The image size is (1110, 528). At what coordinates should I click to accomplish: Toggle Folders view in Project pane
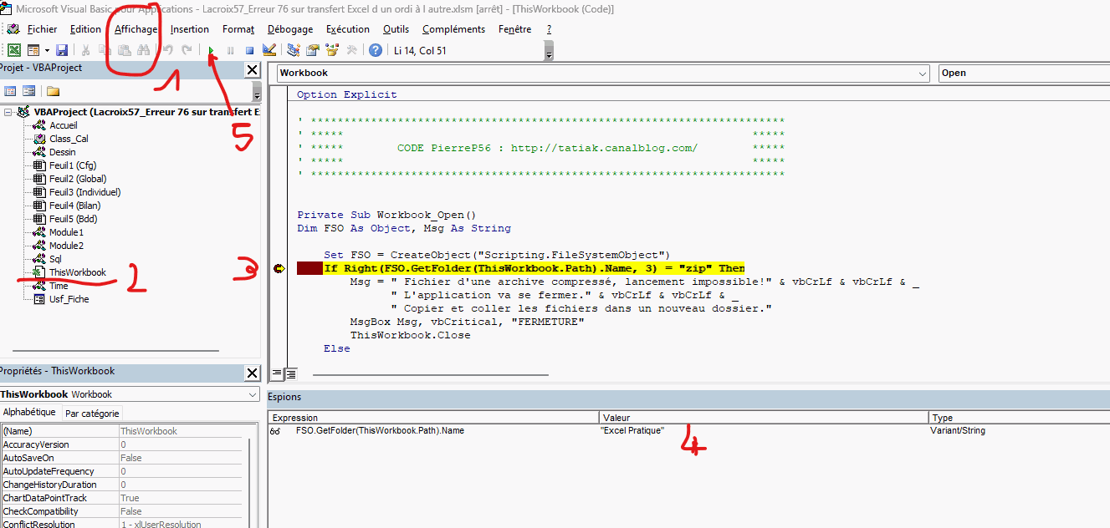(x=53, y=91)
